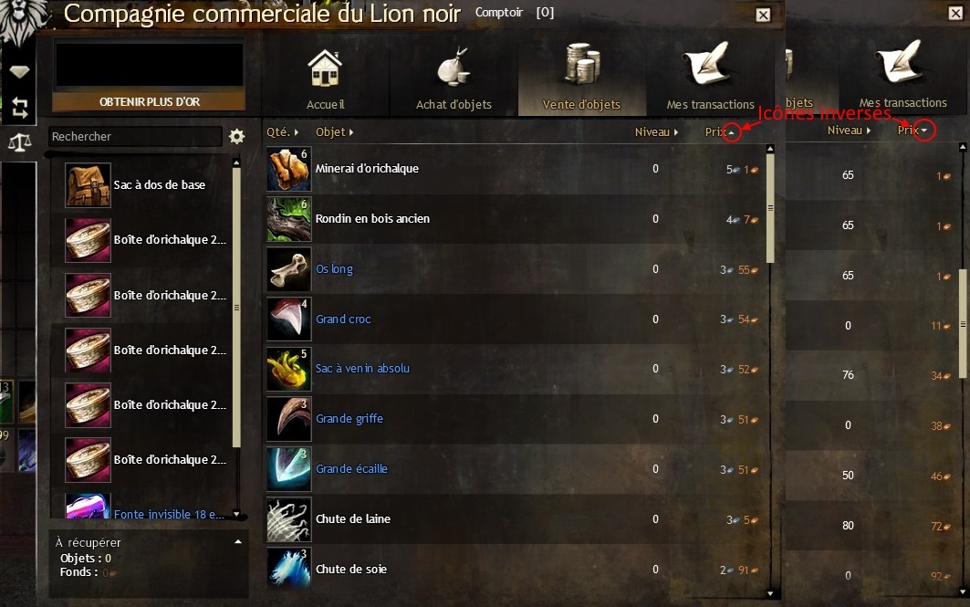The height and width of the screenshot is (607, 970).
Task: Switch to the Achat d'objets tab
Action: coord(454,77)
